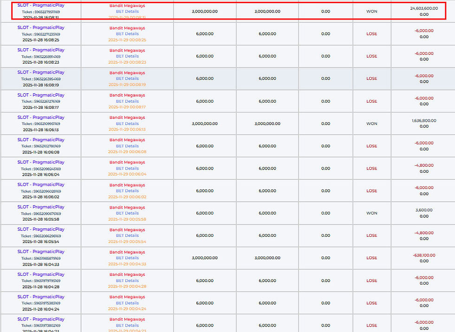Click SLOT - PragmaticPlay in the 16:08:19 row
455x332 pixels.
[41, 72]
